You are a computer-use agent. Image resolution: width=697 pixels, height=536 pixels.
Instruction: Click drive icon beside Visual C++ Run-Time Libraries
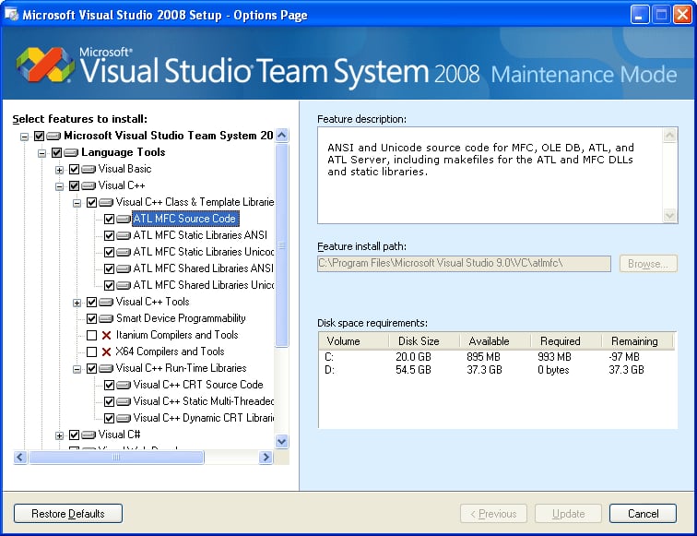[106, 368]
